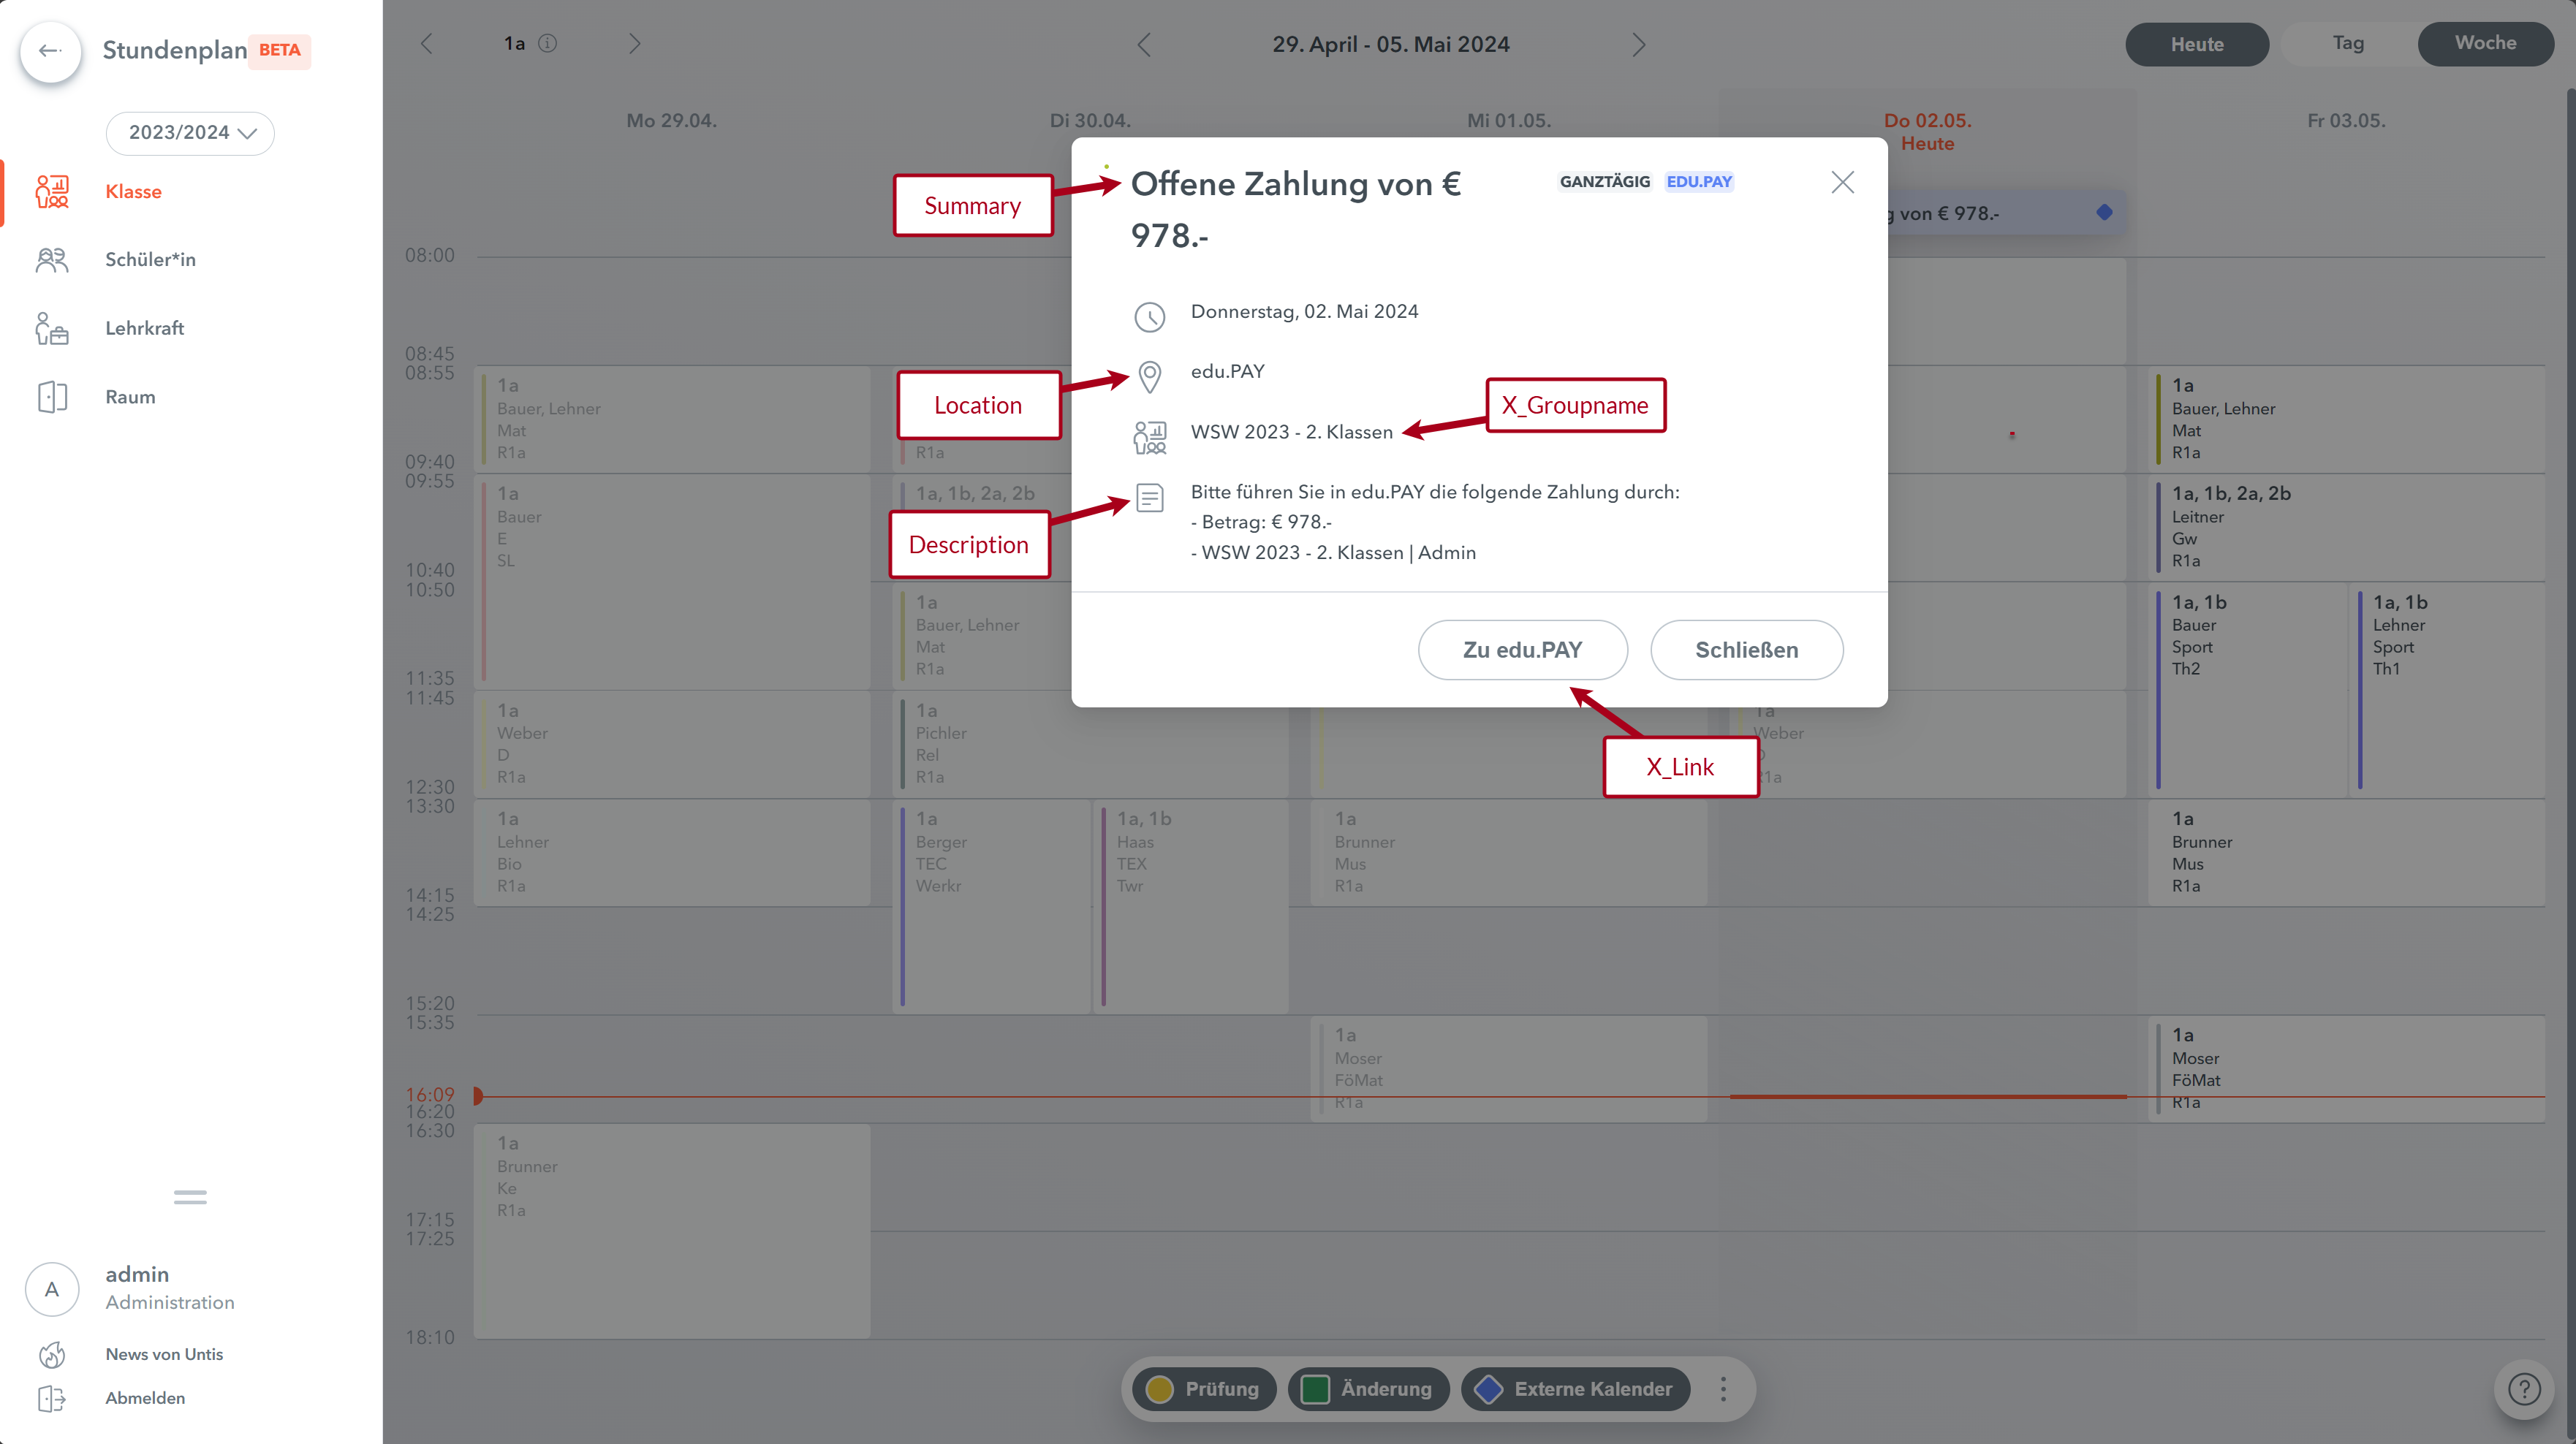Open Tuesday Haas TEX lesson
Image resolution: width=2576 pixels, height=1444 pixels.
tap(1191, 907)
